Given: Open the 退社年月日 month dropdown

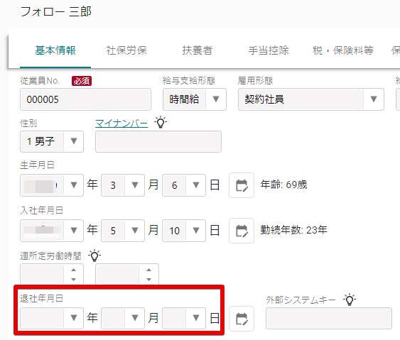Looking at the screenshot, I should click(123, 318).
